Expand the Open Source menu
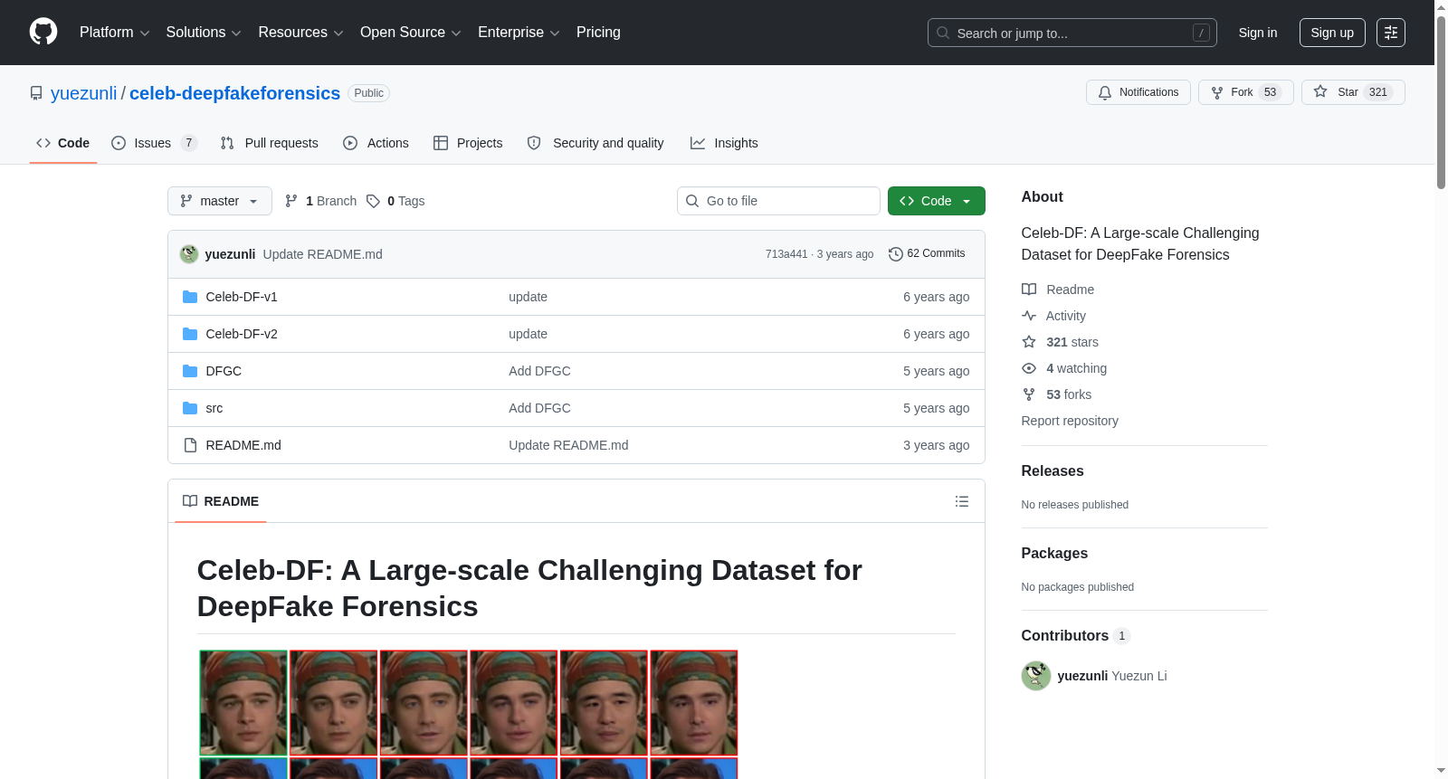This screenshot has height=779, width=1448. pyautogui.click(x=411, y=33)
